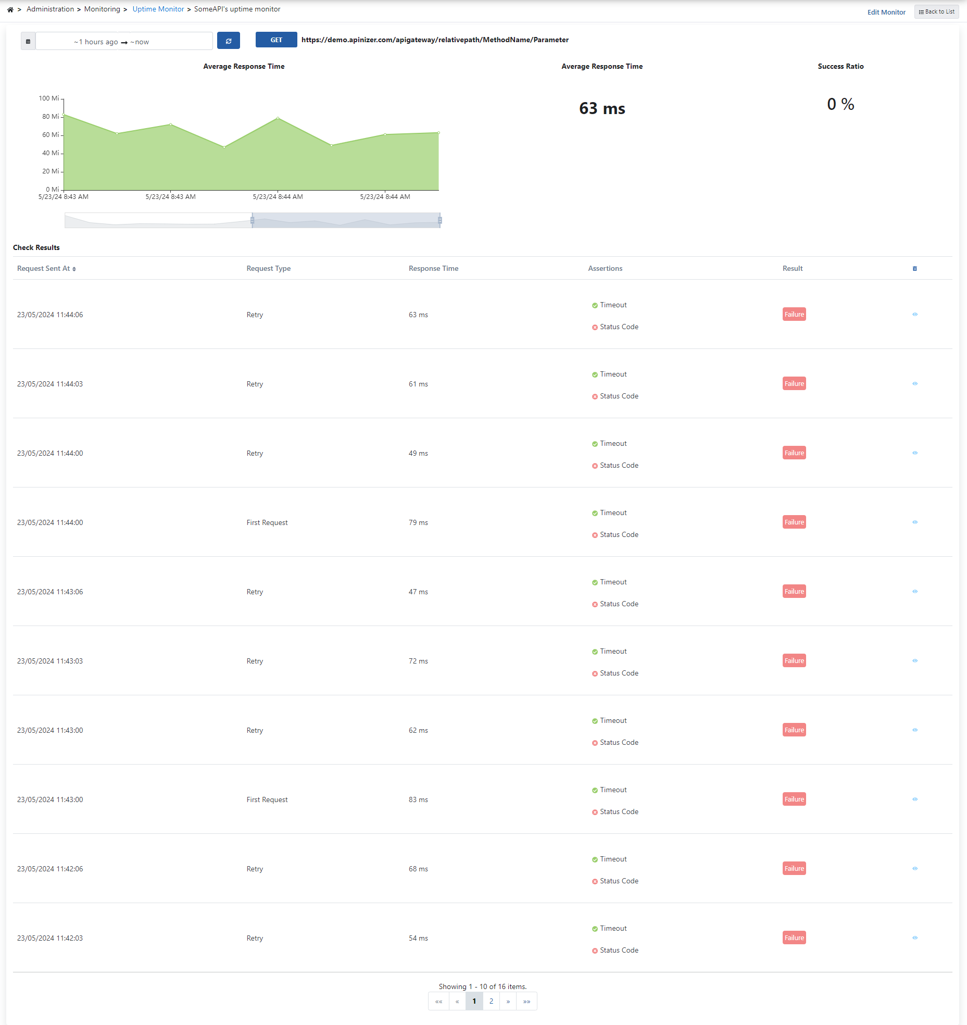View details of 11:44:06 check result
The image size is (967, 1025).
[x=914, y=315]
